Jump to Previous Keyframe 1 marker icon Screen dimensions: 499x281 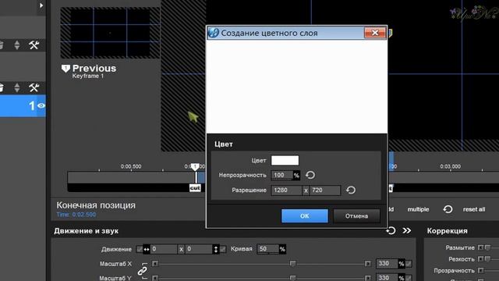(65, 68)
